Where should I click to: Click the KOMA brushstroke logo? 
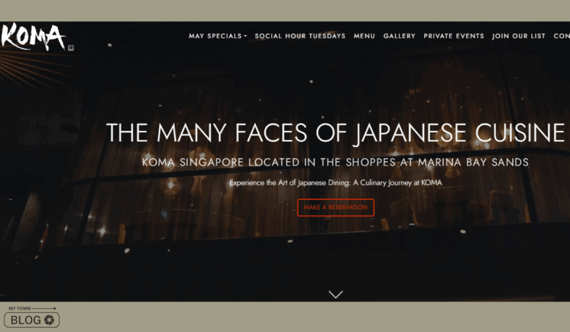[33, 36]
